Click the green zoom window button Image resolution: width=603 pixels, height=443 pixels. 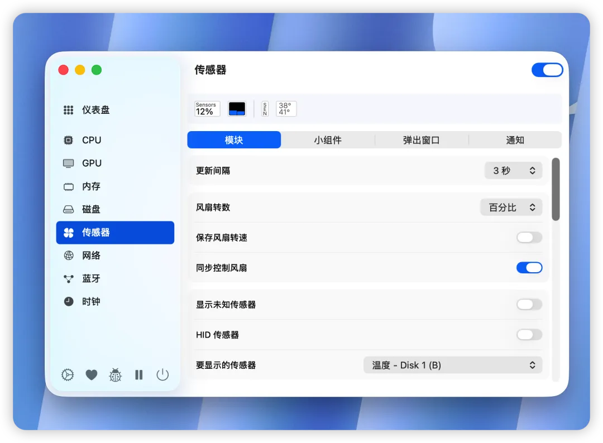97,70
